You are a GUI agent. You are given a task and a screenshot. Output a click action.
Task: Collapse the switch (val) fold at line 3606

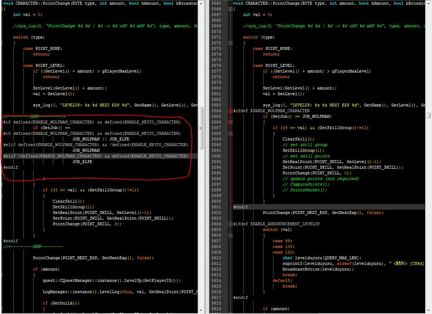231,235
